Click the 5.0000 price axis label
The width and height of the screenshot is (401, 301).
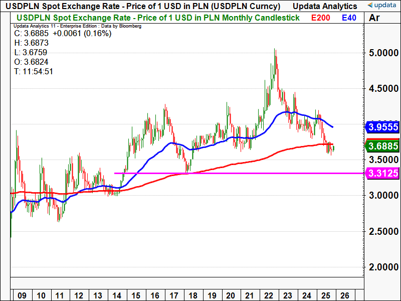tap(382, 53)
